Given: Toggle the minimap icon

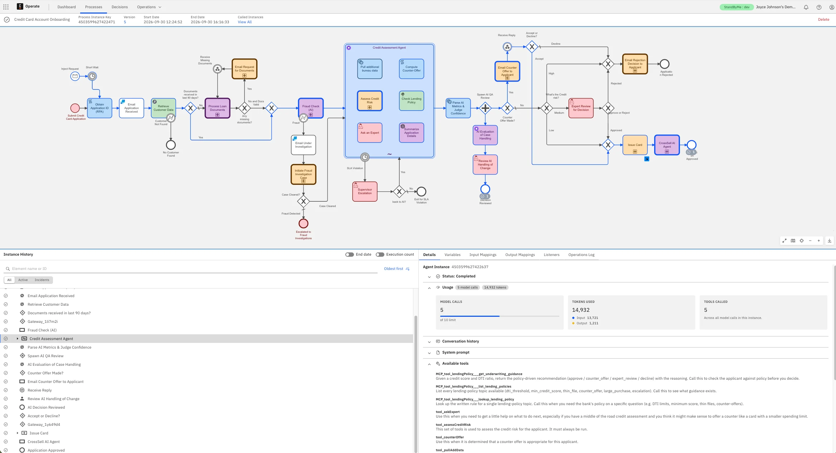Looking at the screenshot, I should (793, 241).
